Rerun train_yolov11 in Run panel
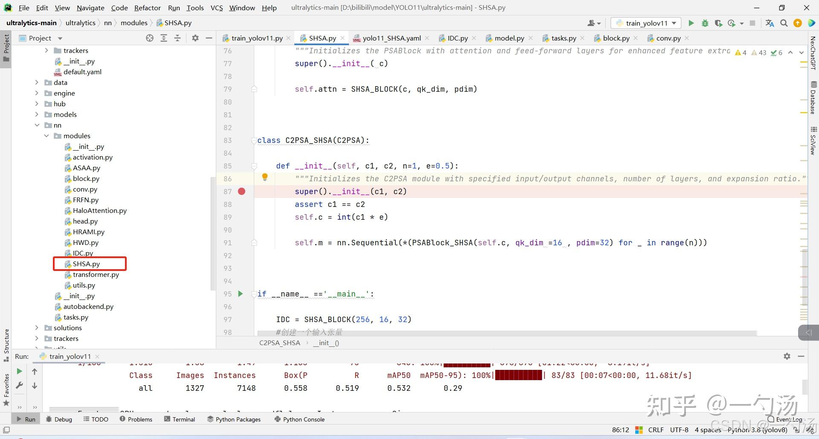Image resolution: width=819 pixels, height=439 pixels. click(19, 371)
